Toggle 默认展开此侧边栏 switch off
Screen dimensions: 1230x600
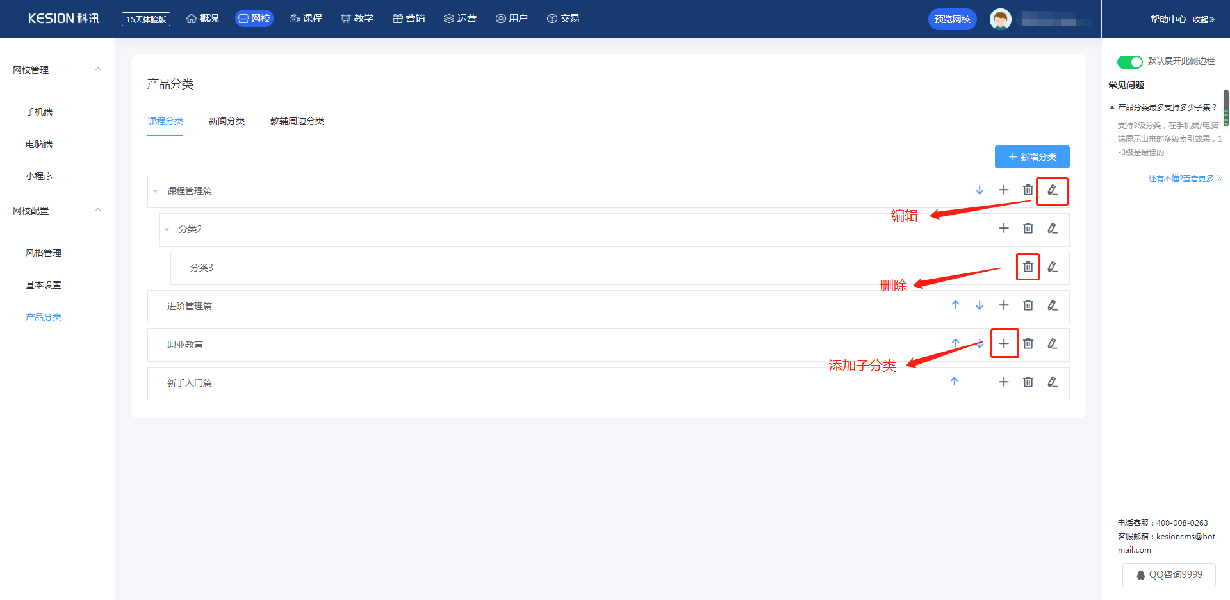[1129, 61]
